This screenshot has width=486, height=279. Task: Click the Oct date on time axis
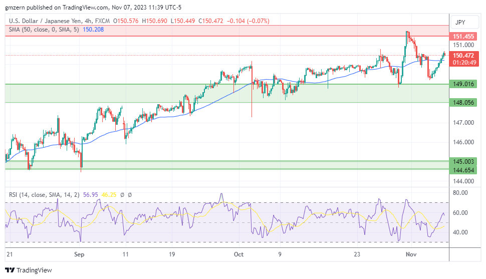(x=238, y=254)
